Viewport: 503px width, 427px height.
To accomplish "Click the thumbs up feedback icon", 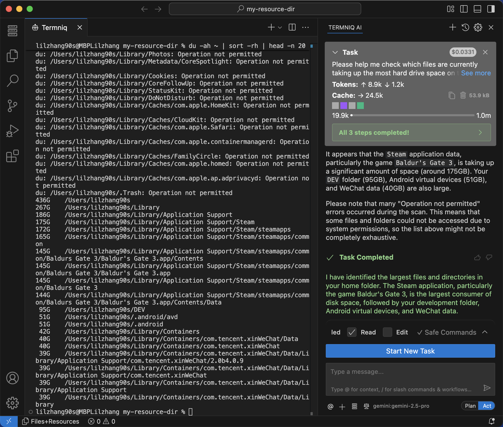I will [x=477, y=258].
